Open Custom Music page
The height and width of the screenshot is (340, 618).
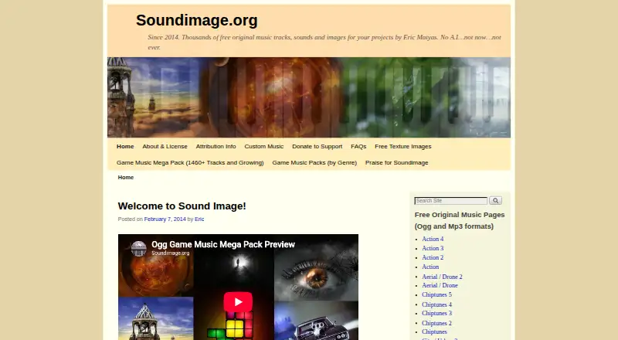pos(264,146)
